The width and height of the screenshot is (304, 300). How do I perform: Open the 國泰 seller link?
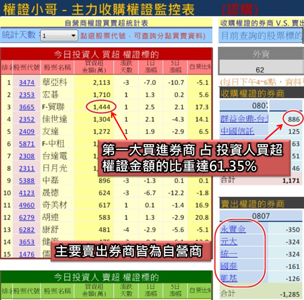click(x=229, y=266)
